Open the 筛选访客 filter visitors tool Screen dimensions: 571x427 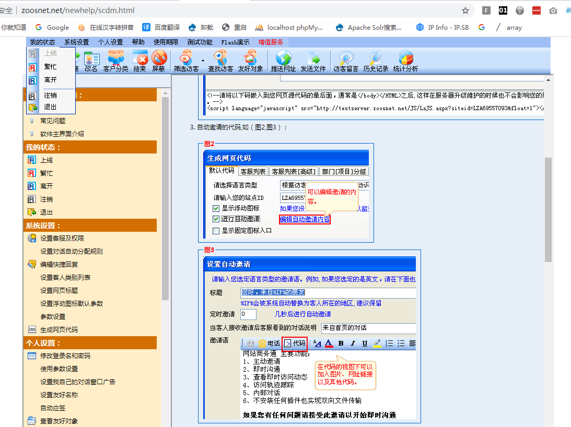tap(186, 62)
